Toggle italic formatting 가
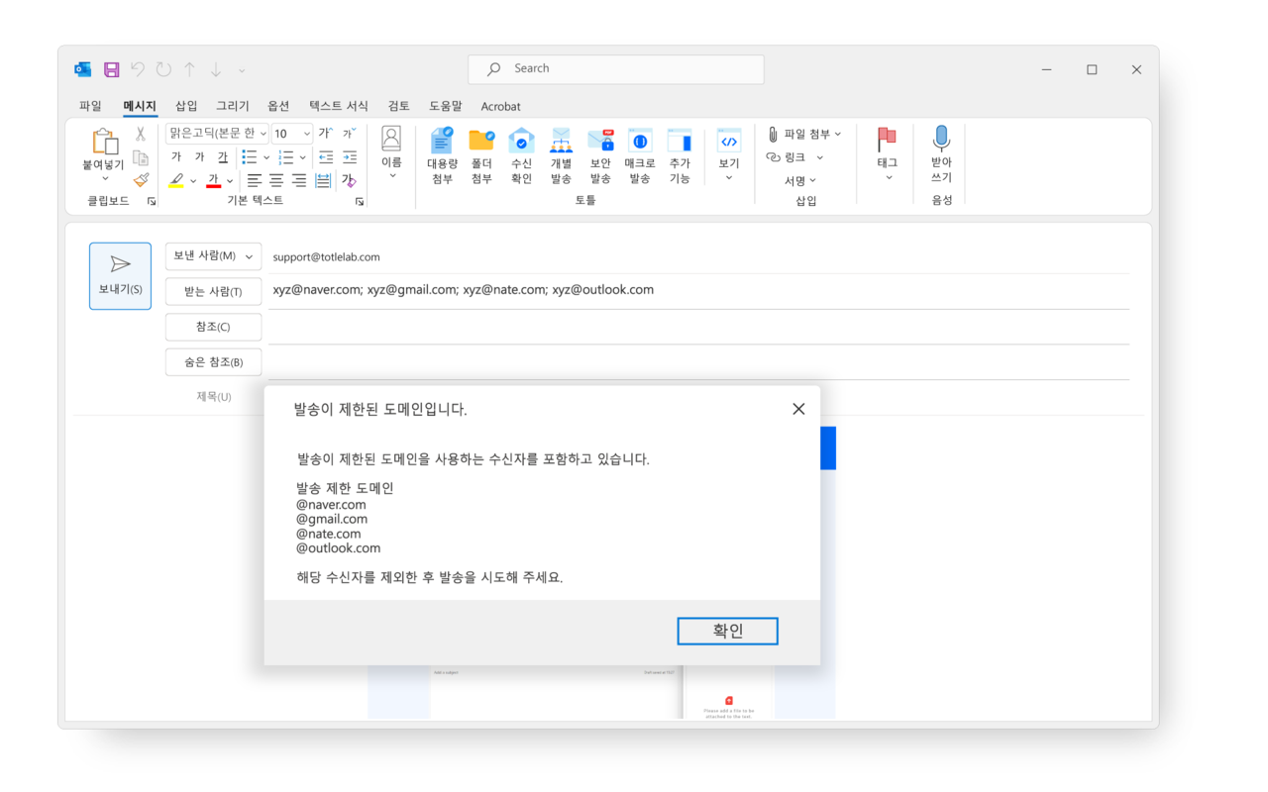Image resolution: width=1268 pixels, height=792 pixels. pos(199,156)
